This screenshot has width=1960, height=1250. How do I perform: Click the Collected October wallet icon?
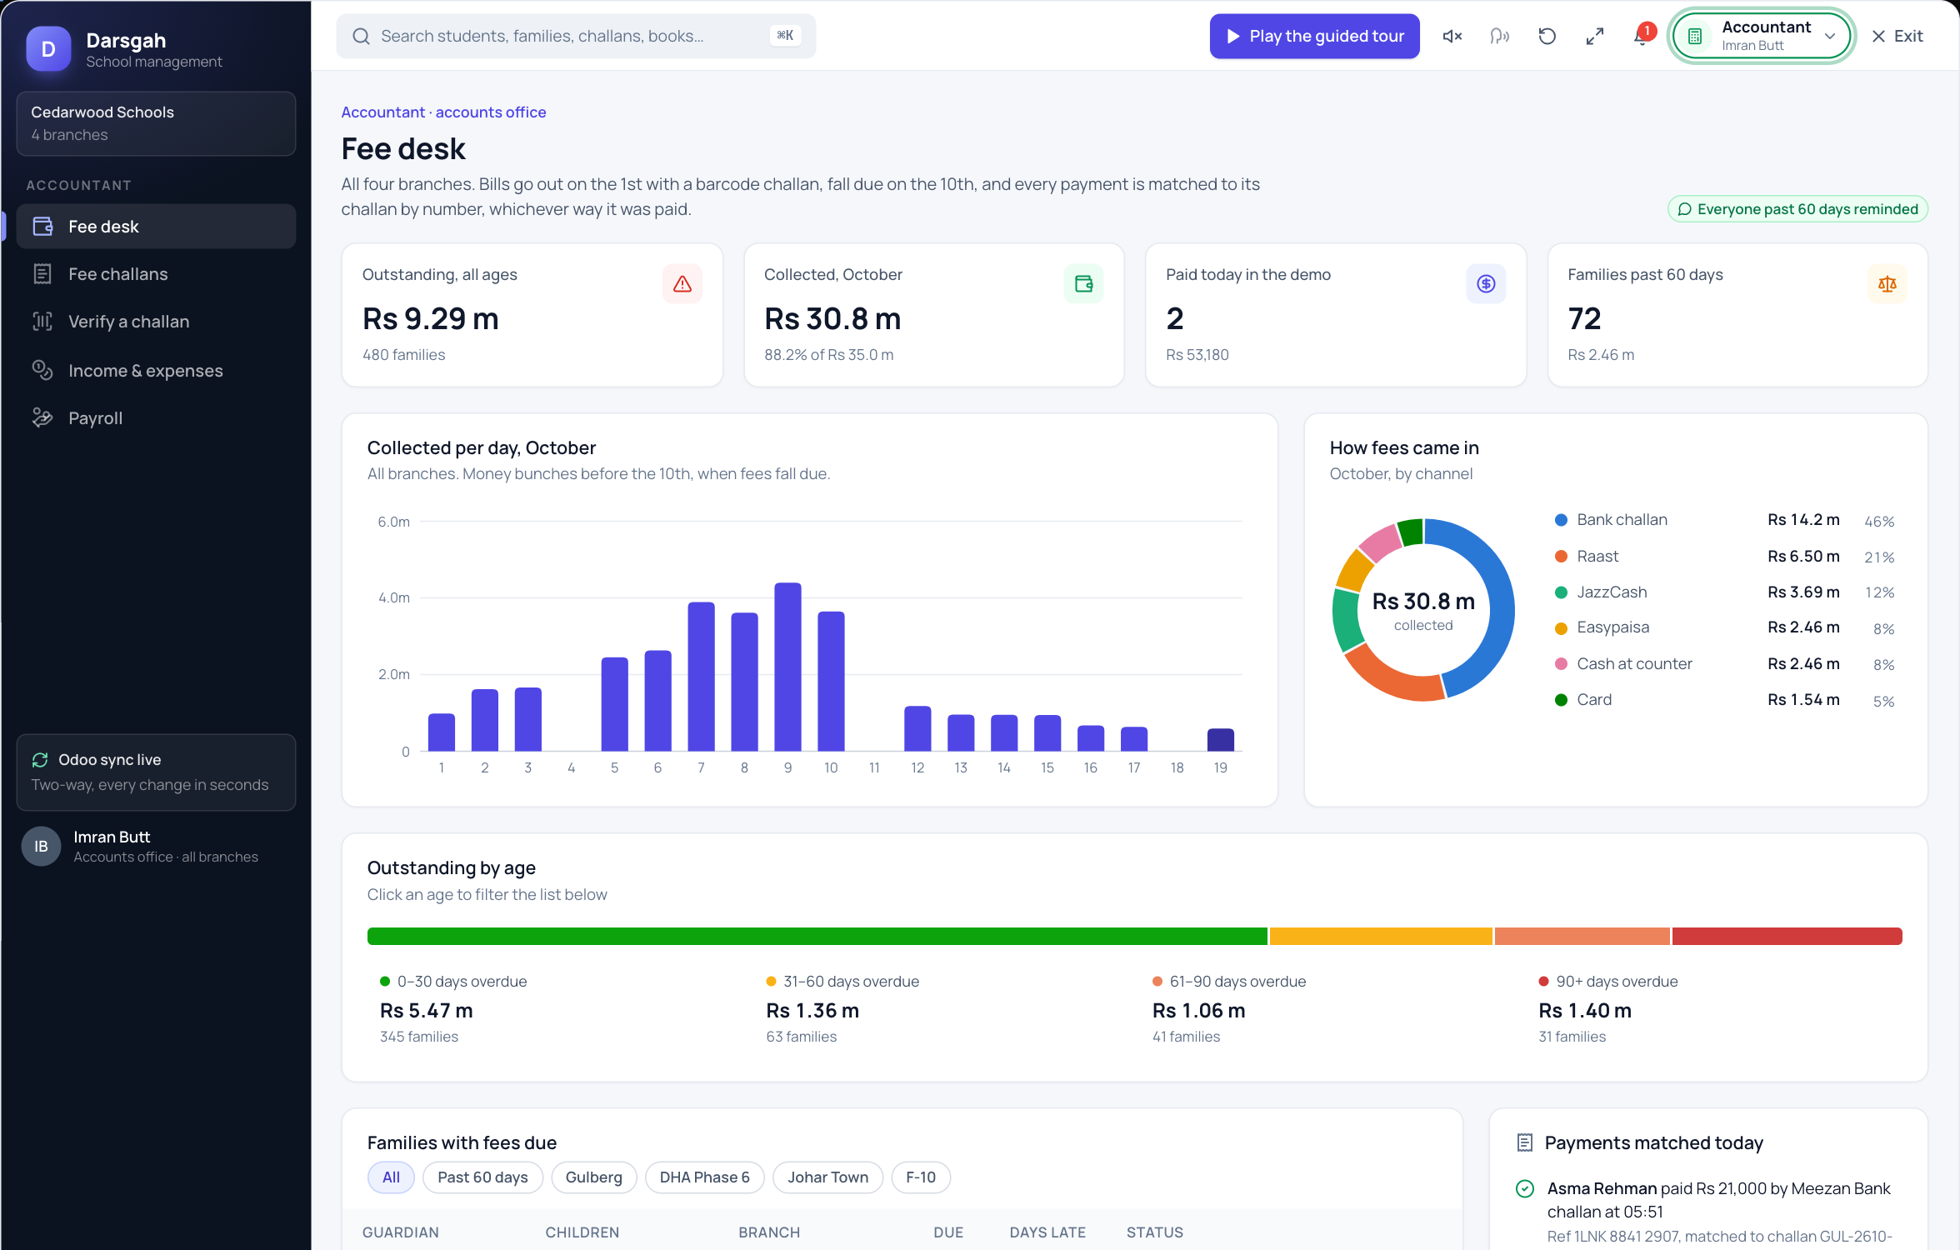(x=1083, y=284)
